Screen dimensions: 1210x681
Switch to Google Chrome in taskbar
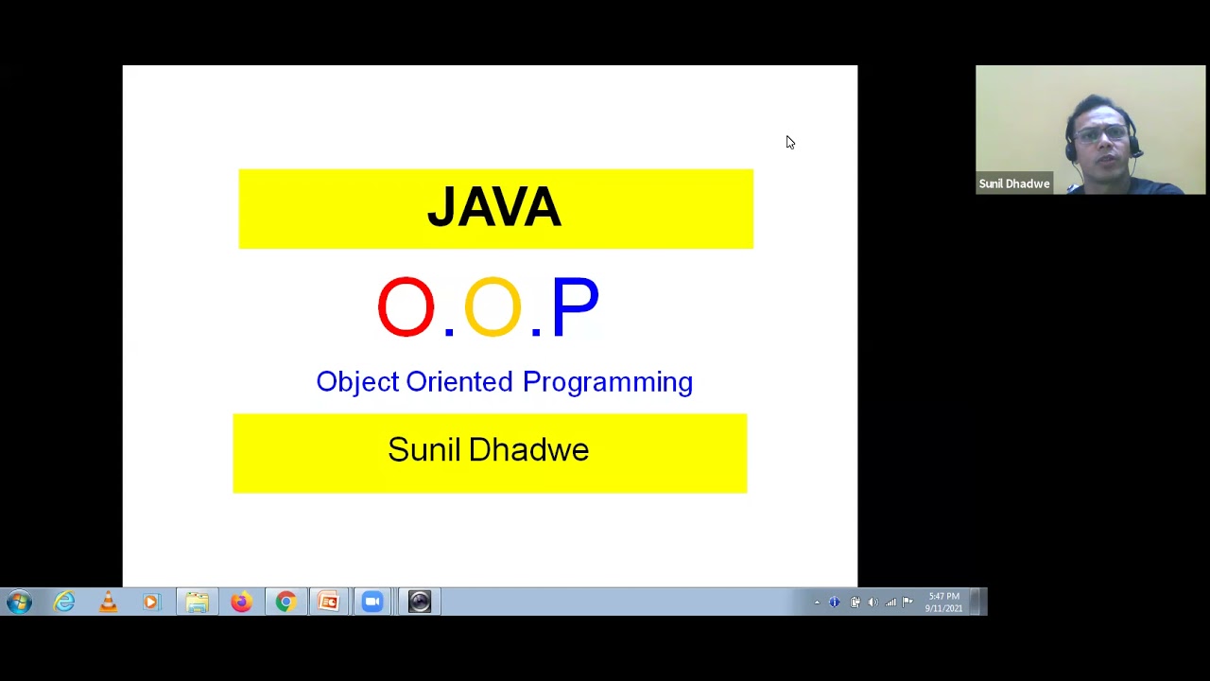(x=285, y=602)
